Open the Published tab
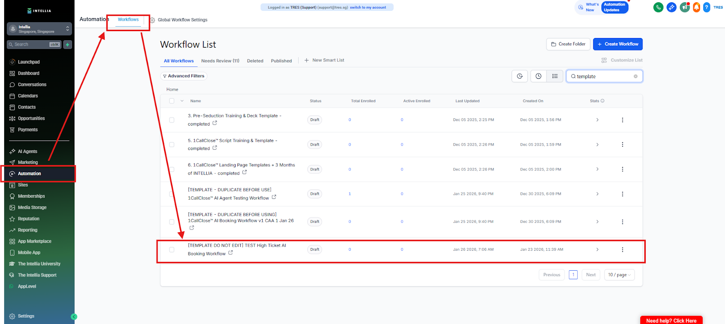725x324 pixels. click(x=281, y=61)
